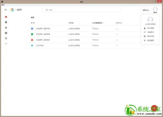This screenshot has width=163, height=117.
Task: Open recycle bin sidebar icon
Action: 6,38
